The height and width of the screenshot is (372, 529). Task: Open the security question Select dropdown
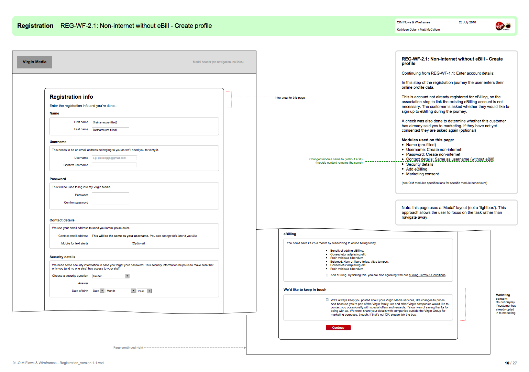click(111, 276)
